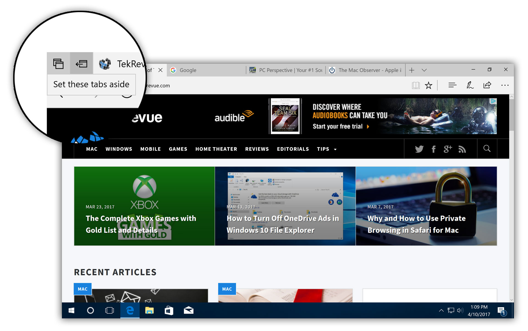This screenshot has width=528, height=331.
Task: Open Mail app from taskbar
Action: [x=189, y=311]
